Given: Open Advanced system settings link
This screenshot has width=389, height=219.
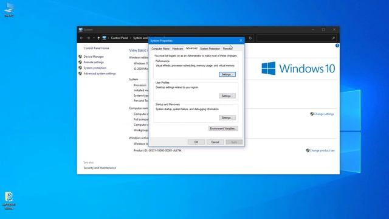Looking at the screenshot, I should tap(100, 74).
